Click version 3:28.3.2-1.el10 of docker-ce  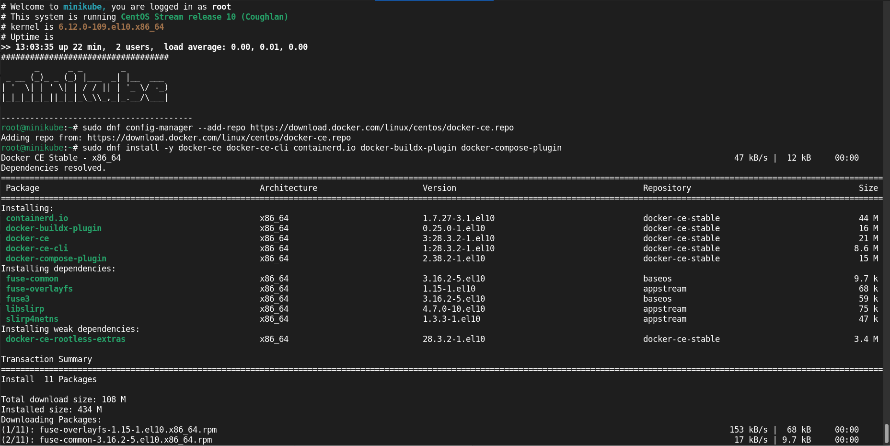pyautogui.click(x=459, y=238)
